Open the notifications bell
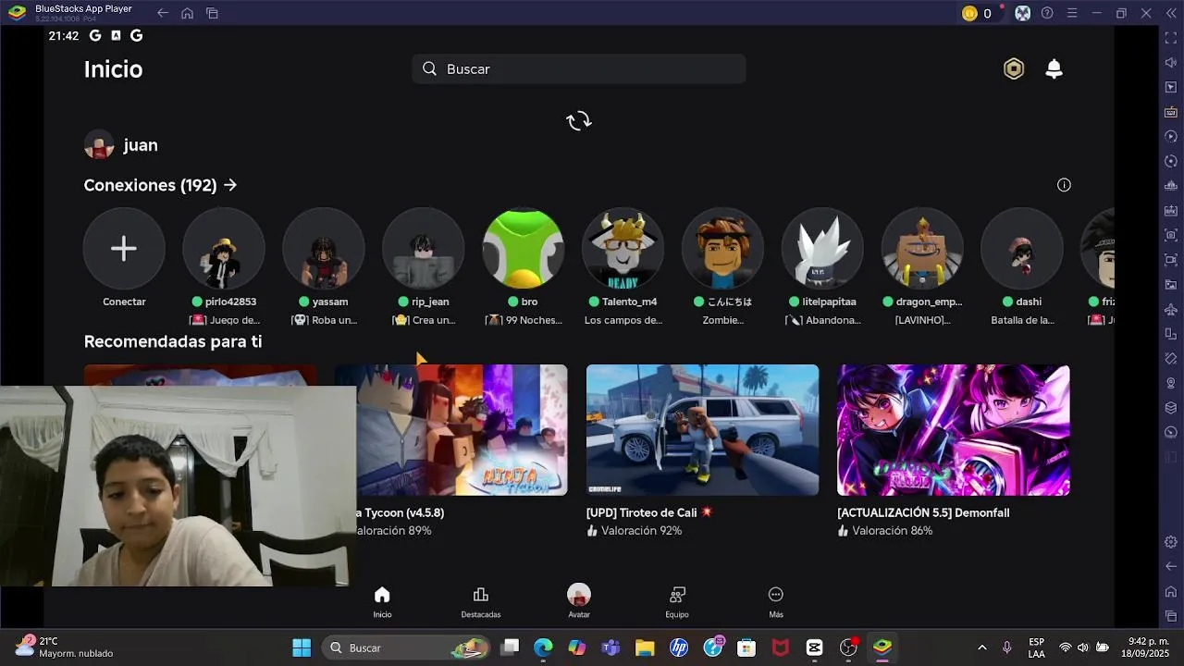Viewport: 1184px width, 666px height. tap(1054, 69)
